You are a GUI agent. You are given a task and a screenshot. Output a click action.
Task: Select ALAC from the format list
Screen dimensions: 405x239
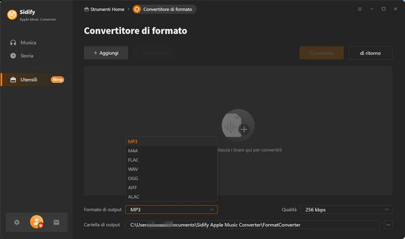point(171,197)
